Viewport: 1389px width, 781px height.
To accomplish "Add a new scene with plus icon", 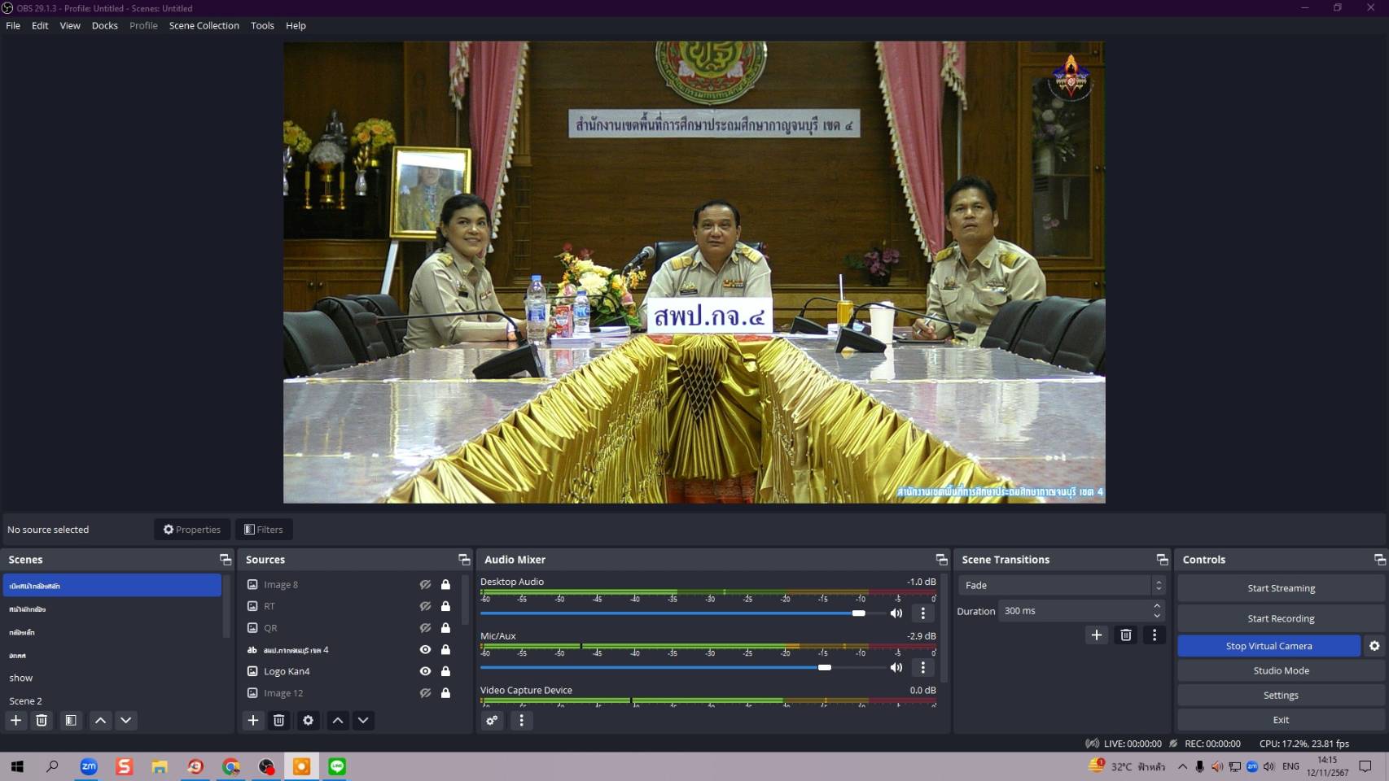I will coord(15,720).
